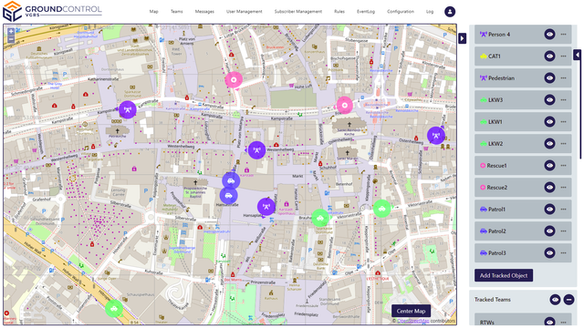Viewport: 584px width, 328px height.
Task: Click the user profile avatar icon
Action: coord(450,12)
